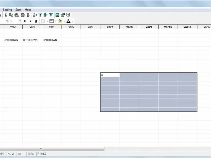
Task: Toggle bold formatting
Action: [25, 21]
